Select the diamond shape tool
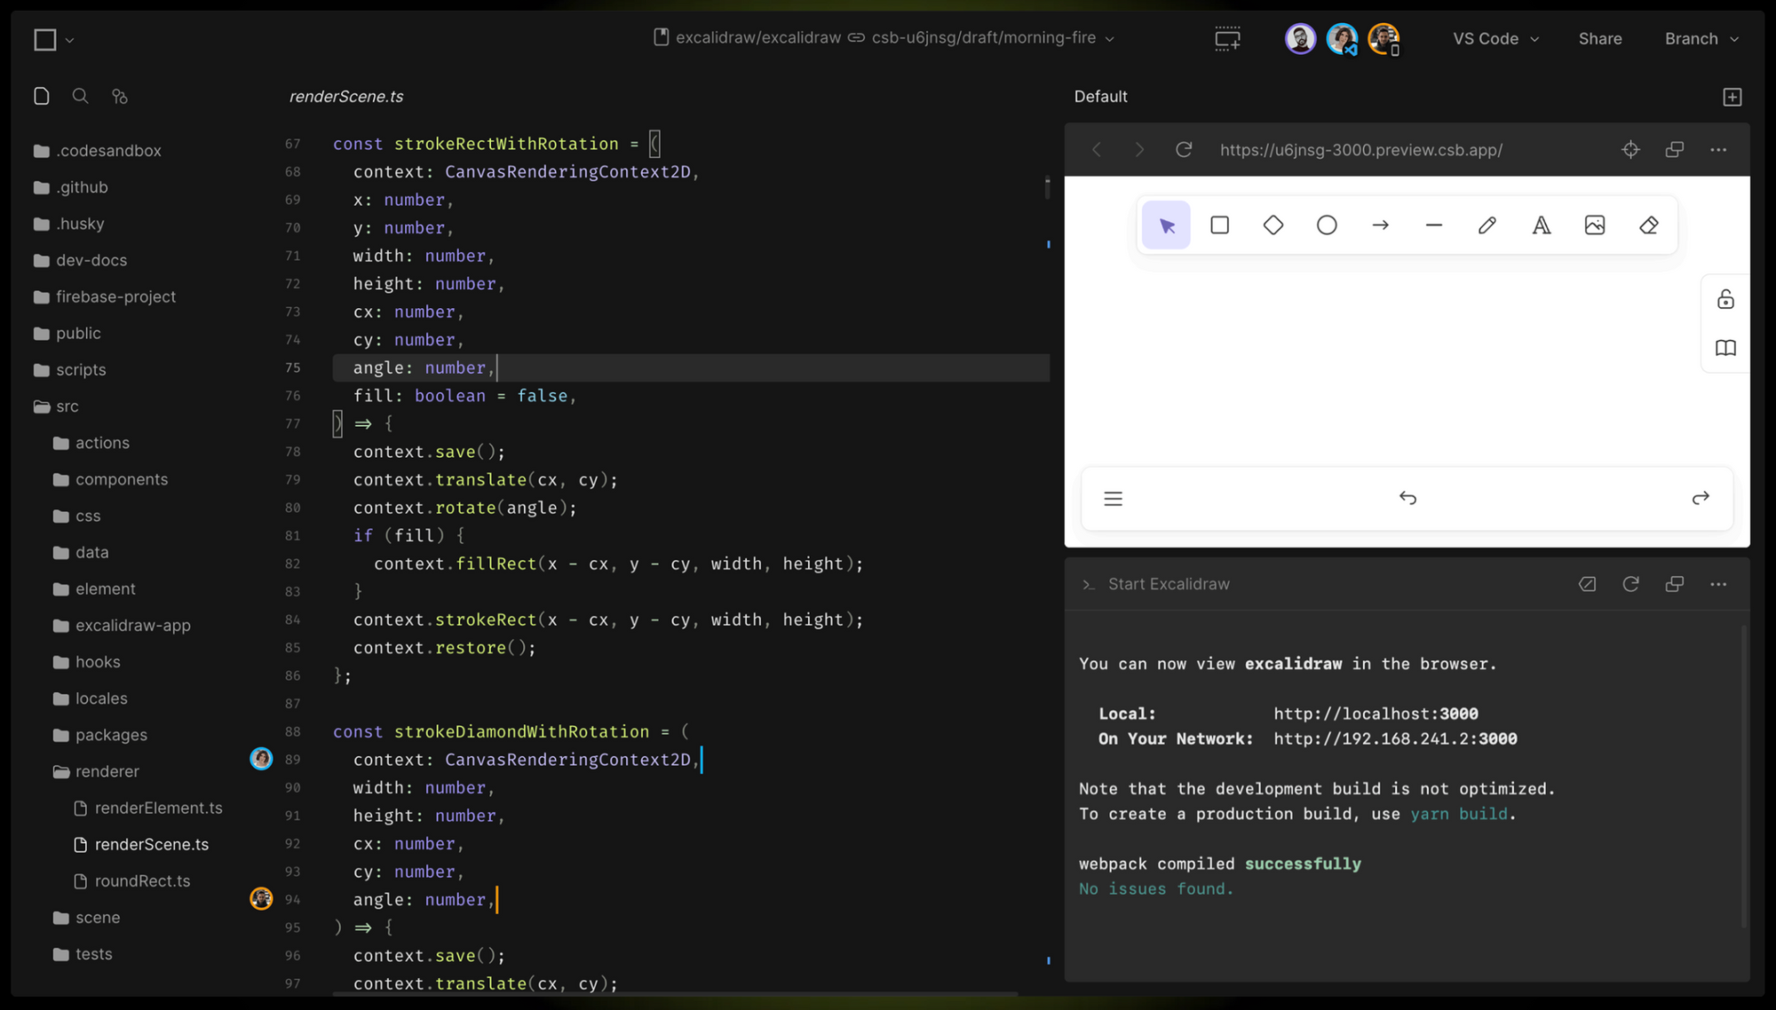 point(1273,225)
